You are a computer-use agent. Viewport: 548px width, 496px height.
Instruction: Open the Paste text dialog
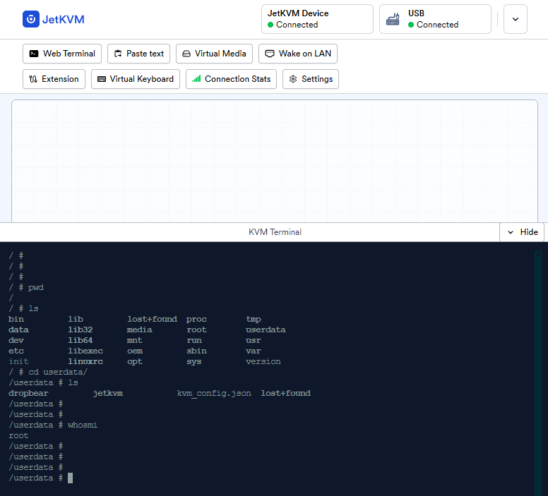pos(138,54)
